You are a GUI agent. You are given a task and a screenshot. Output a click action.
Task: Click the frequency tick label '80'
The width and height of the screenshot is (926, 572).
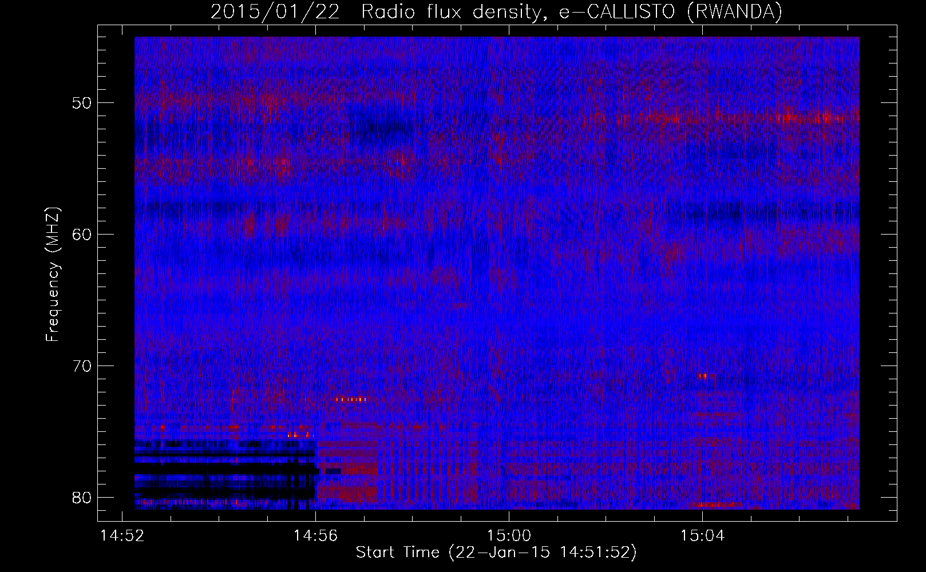[82, 498]
